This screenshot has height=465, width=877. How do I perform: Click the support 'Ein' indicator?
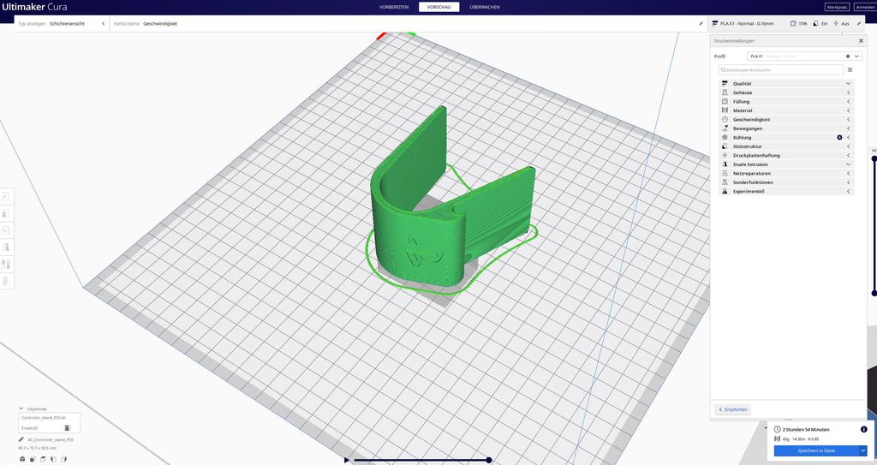(x=820, y=23)
